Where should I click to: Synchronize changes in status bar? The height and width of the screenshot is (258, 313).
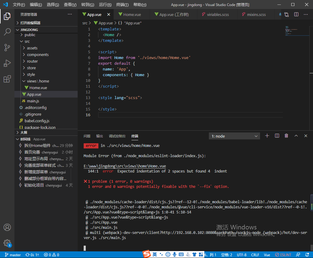click(32, 255)
